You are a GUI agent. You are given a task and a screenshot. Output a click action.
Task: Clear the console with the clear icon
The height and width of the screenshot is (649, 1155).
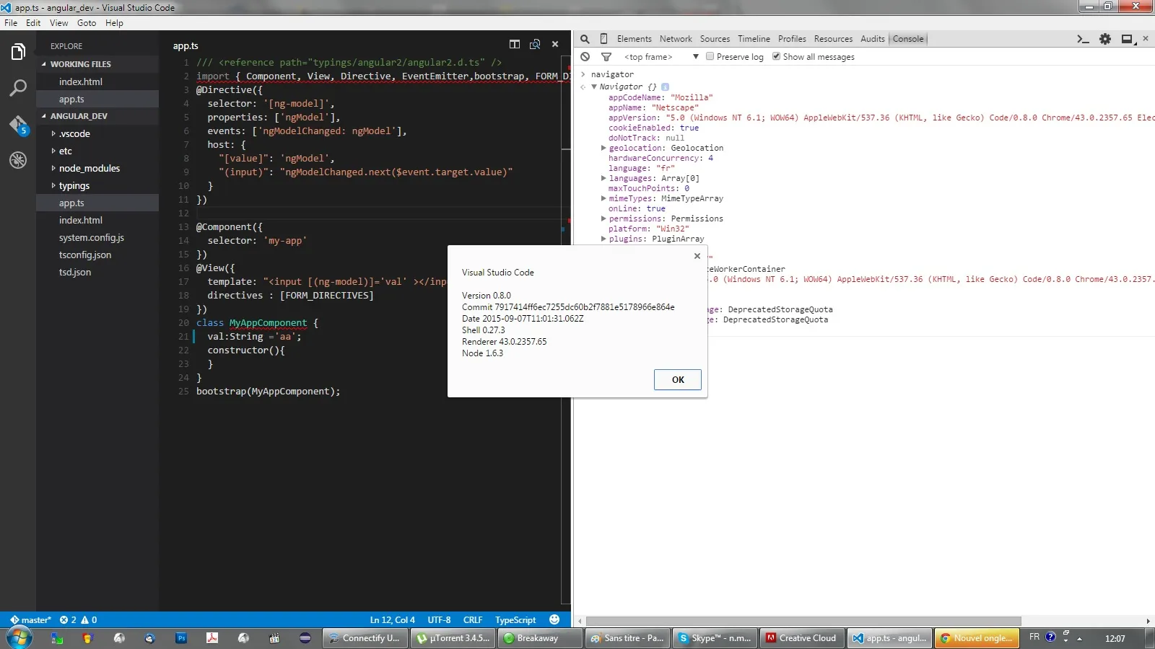[585, 57]
